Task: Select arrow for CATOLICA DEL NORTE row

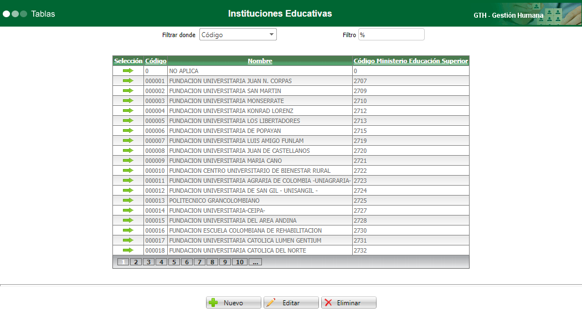Action: click(128, 250)
